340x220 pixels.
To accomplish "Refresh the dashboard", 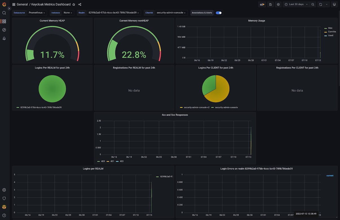I will coord(321,4).
